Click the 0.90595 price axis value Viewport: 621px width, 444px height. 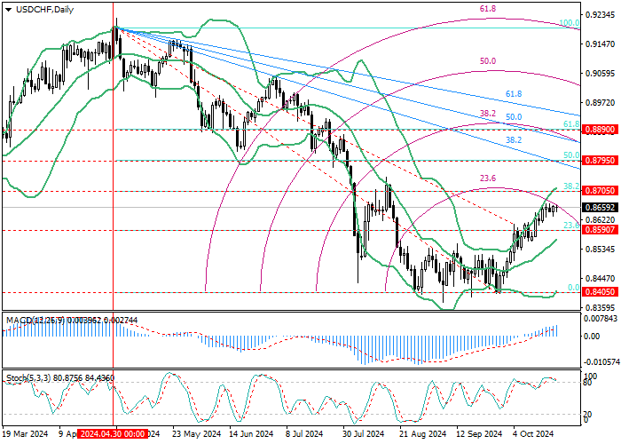click(x=601, y=74)
